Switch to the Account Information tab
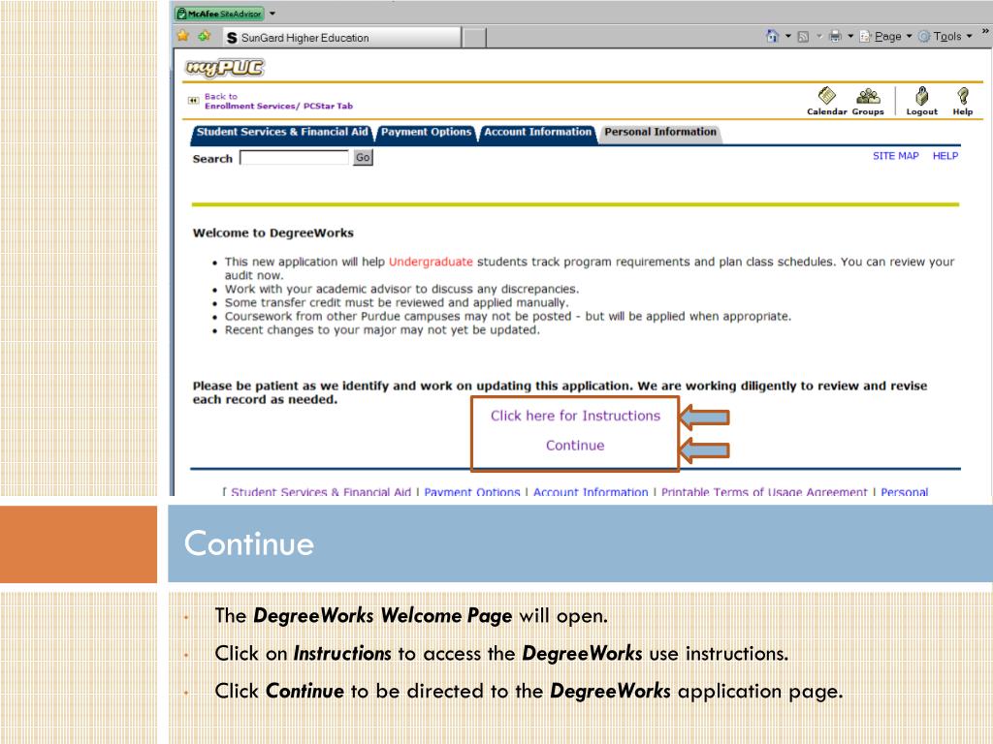993x744 pixels. tap(537, 132)
